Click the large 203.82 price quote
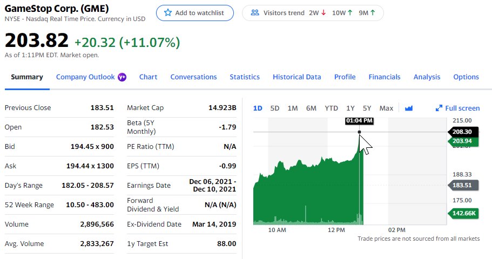The height and width of the screenshot is (259, 492). [36, 40]
